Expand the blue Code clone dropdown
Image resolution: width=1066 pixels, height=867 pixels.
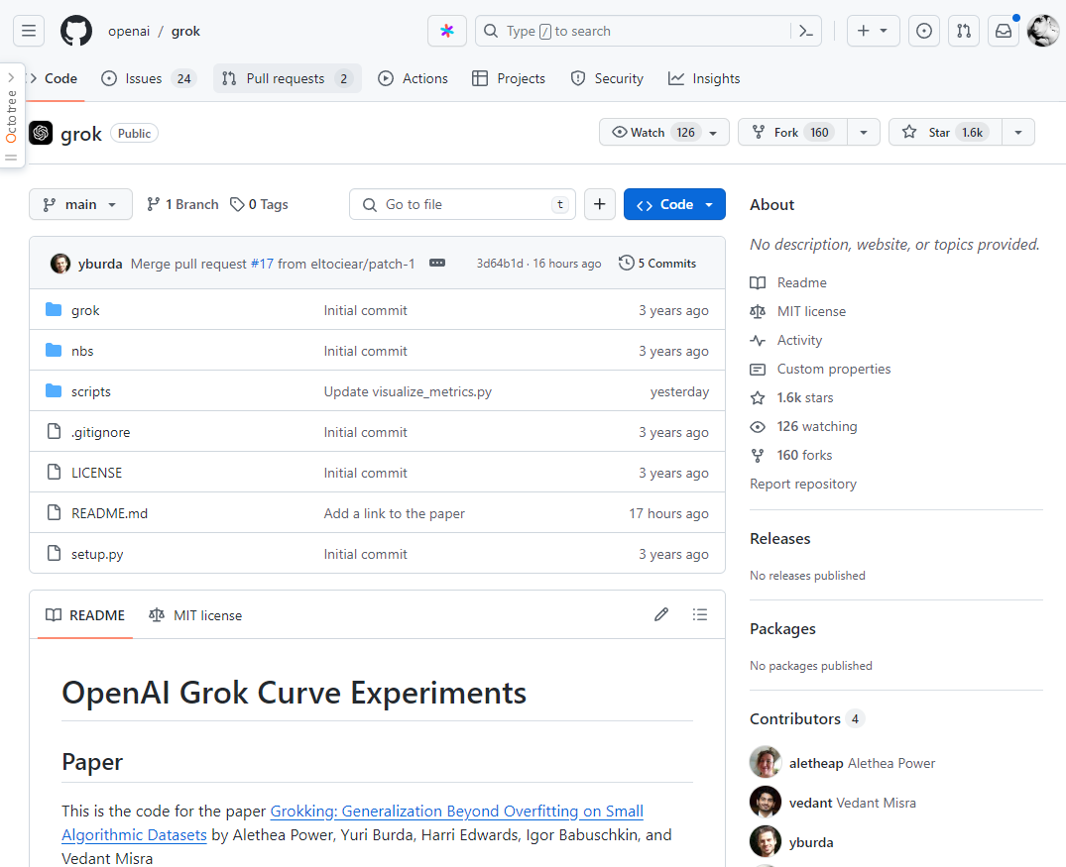pos(674,204)
